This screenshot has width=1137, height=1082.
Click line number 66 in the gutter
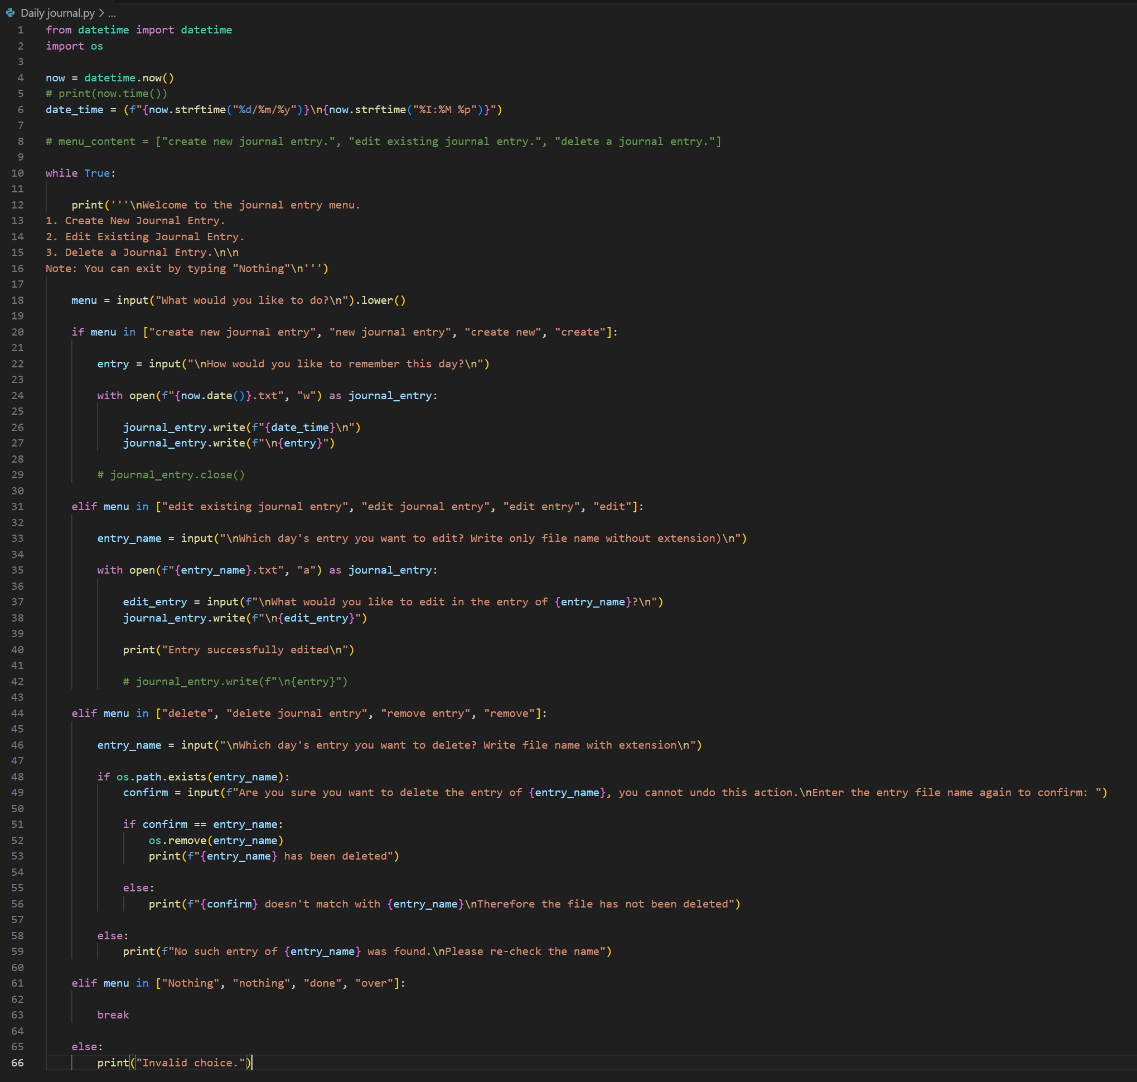[x=18, y=1062]
